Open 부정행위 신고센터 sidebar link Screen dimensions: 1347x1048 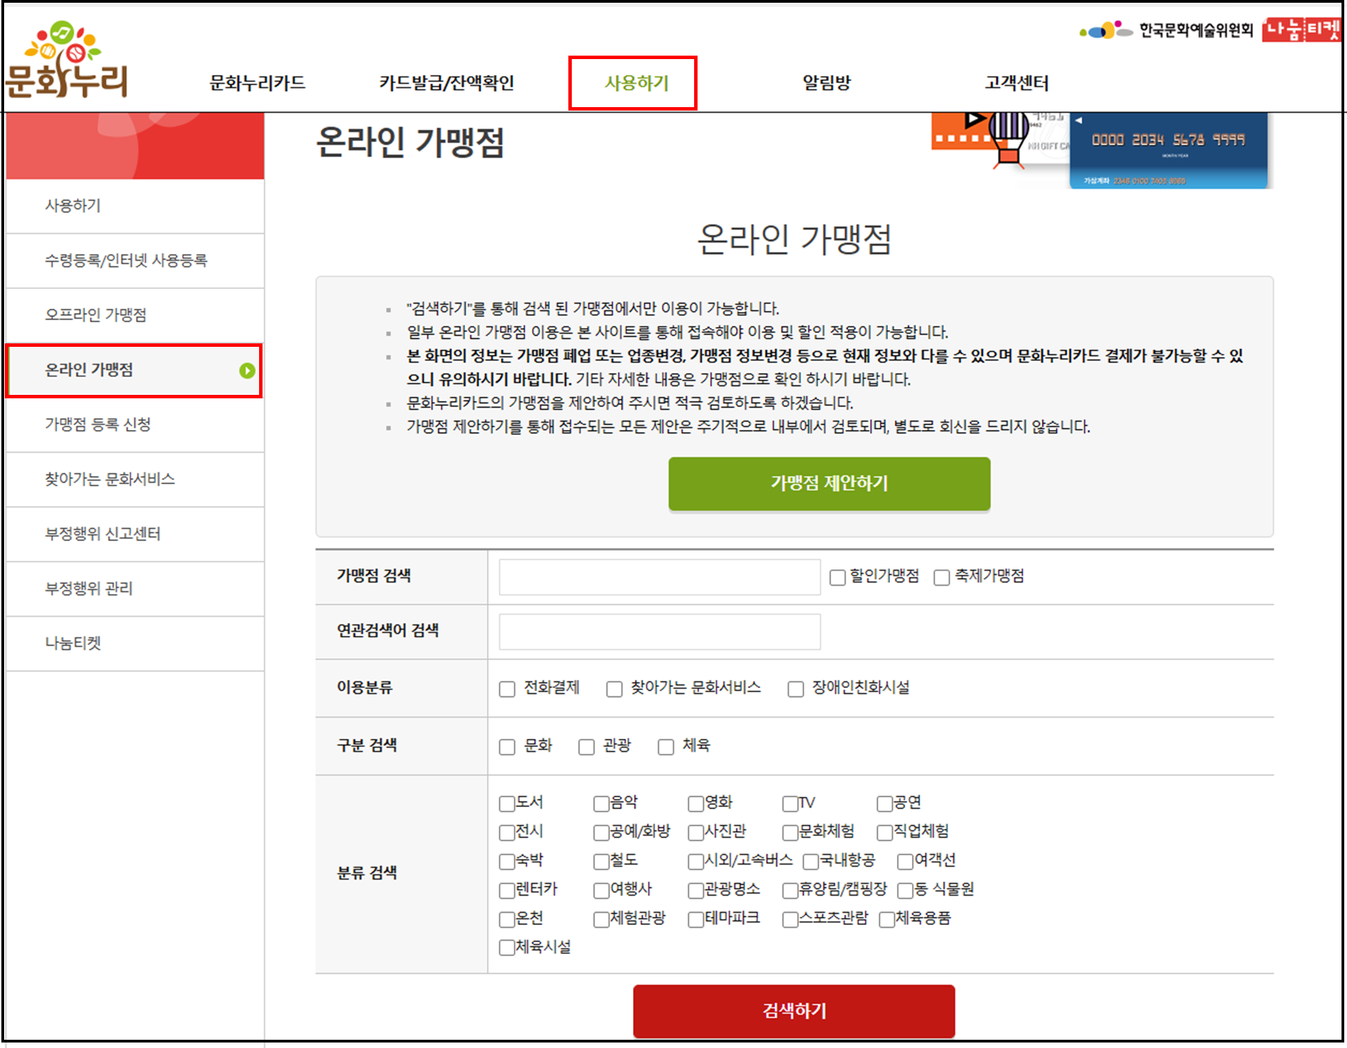click(102, 534)
